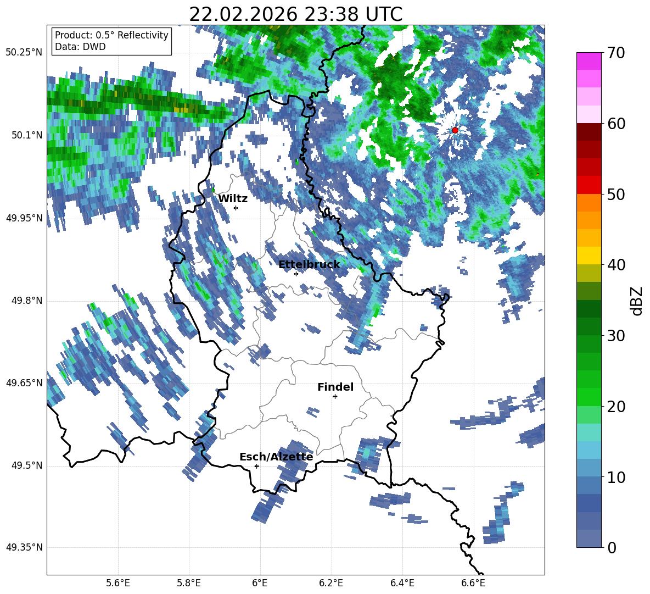Select the Esch/Alzette station label

[276, 457]
